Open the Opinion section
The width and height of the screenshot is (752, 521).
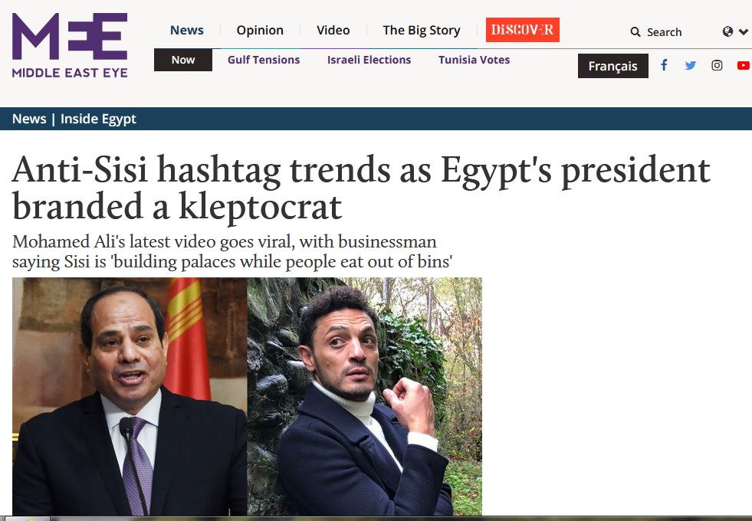[x=260, y=30]
